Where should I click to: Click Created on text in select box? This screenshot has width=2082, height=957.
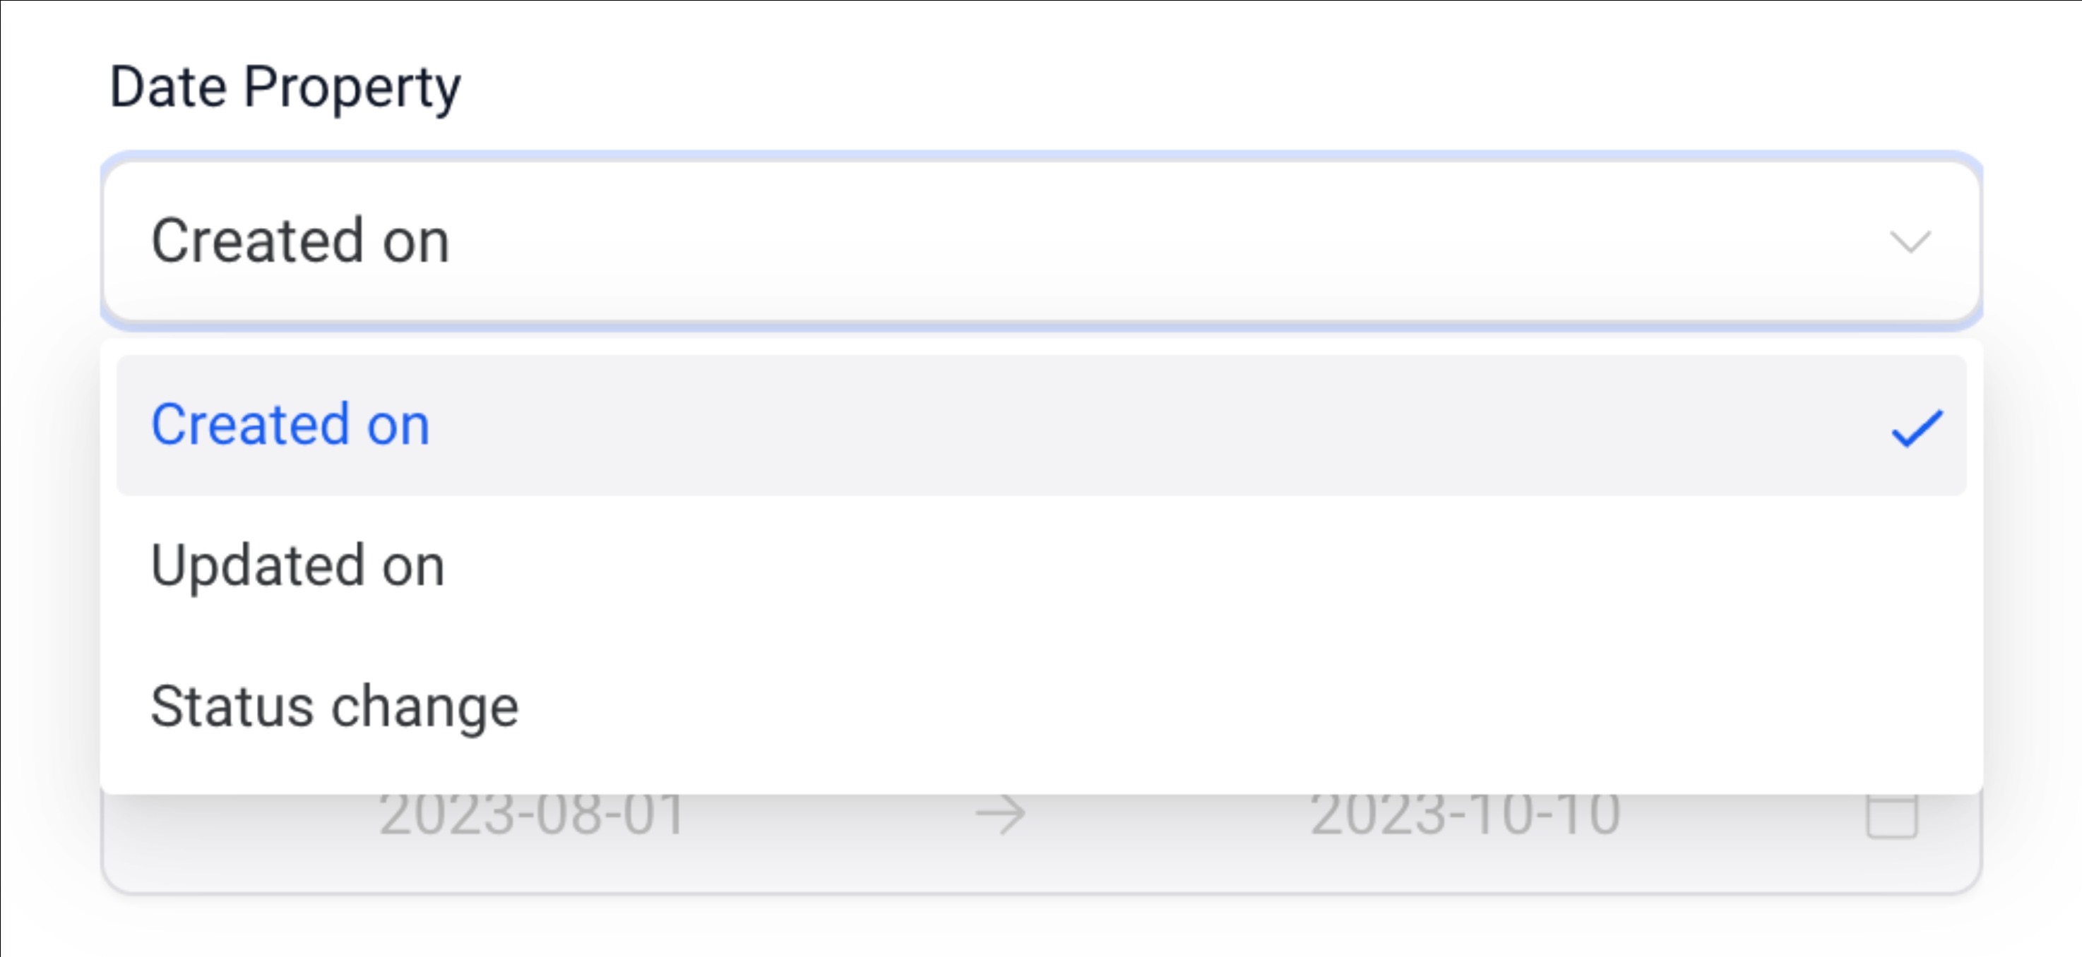pos(300,241)
